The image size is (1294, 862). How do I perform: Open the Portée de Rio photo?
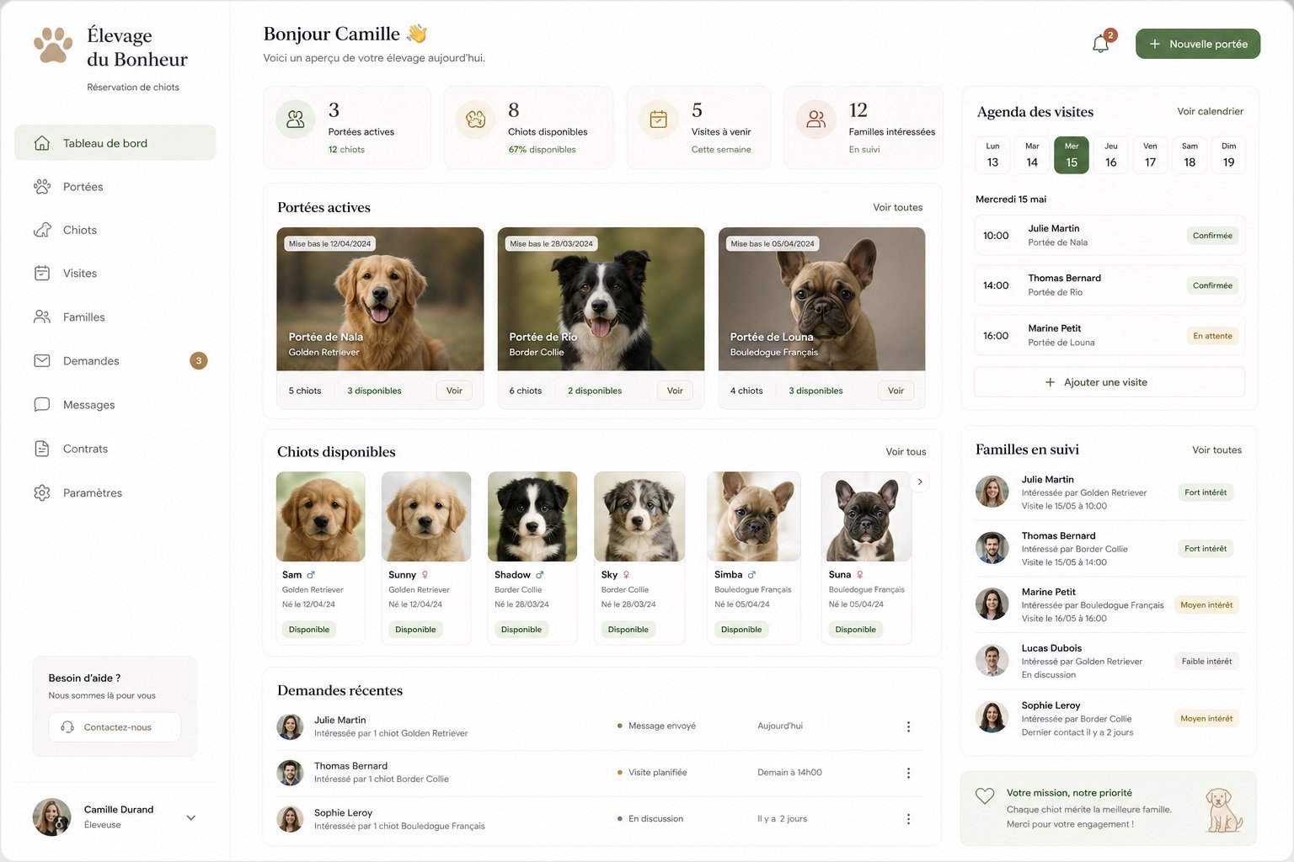[601, 299]
